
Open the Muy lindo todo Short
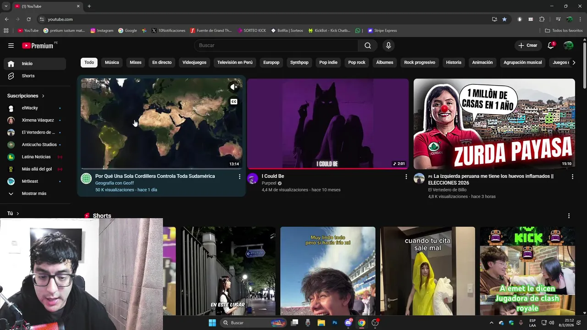coord(328,271)
